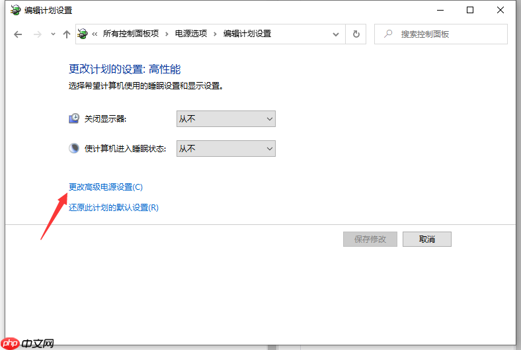This screenshot has height=350, width=521.
Task: Click the search magnifier icon
Action: (388, 34)
